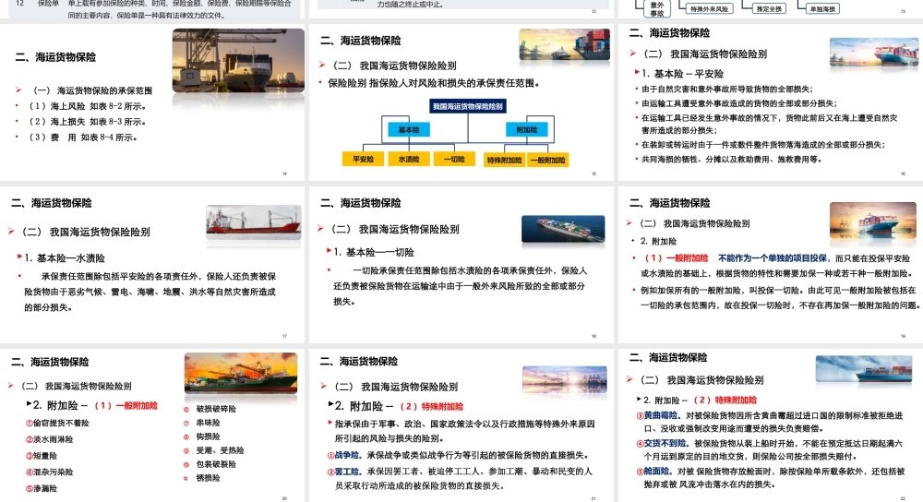Screen dimensions: 923x502
Task: Select the yellow 一般附加险 diagram box
Action: 548,160
